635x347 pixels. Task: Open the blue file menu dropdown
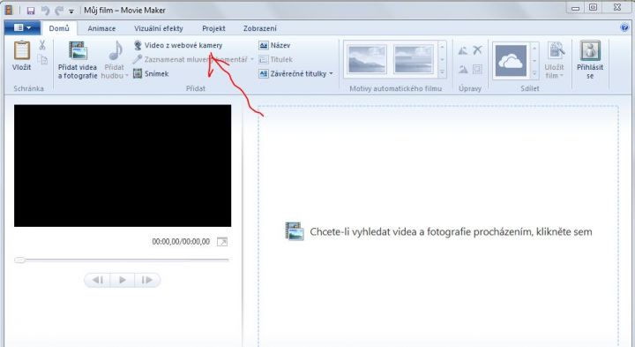pos(22,28)
